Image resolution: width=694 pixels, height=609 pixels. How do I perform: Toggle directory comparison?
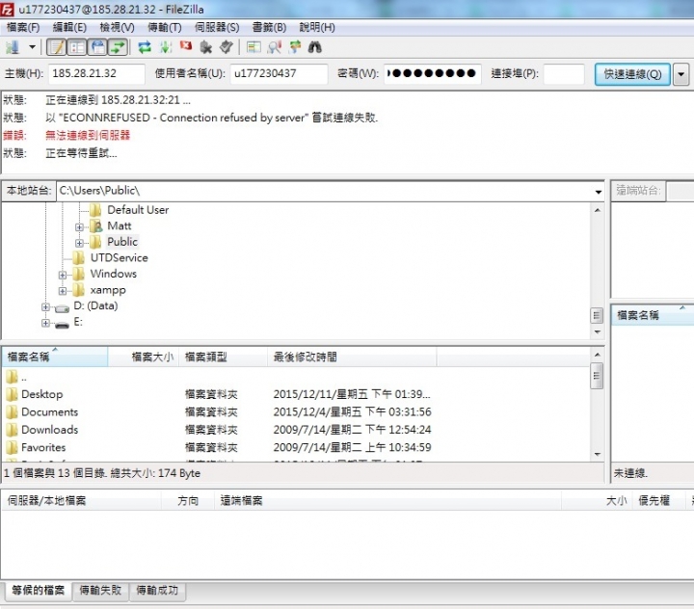coord(275,47)
